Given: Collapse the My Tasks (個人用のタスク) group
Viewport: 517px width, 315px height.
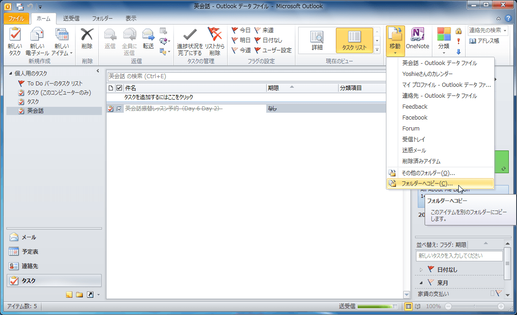Looking at the screenshot, I should [10, 73].
